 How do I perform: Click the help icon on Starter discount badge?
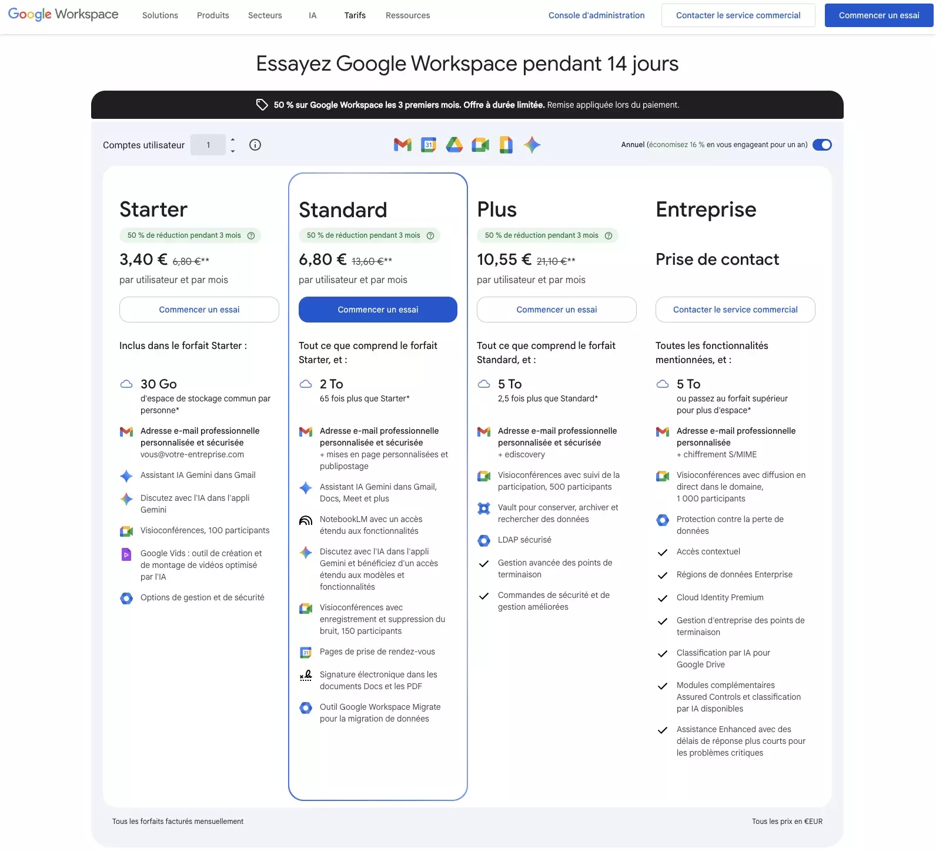[x=251, y=235]
